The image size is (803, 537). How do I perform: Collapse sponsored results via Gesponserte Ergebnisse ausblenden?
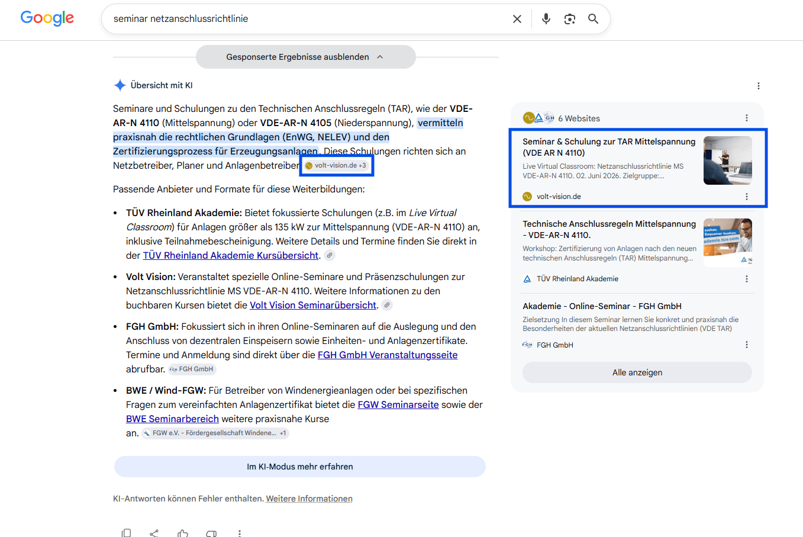point(305,57)
